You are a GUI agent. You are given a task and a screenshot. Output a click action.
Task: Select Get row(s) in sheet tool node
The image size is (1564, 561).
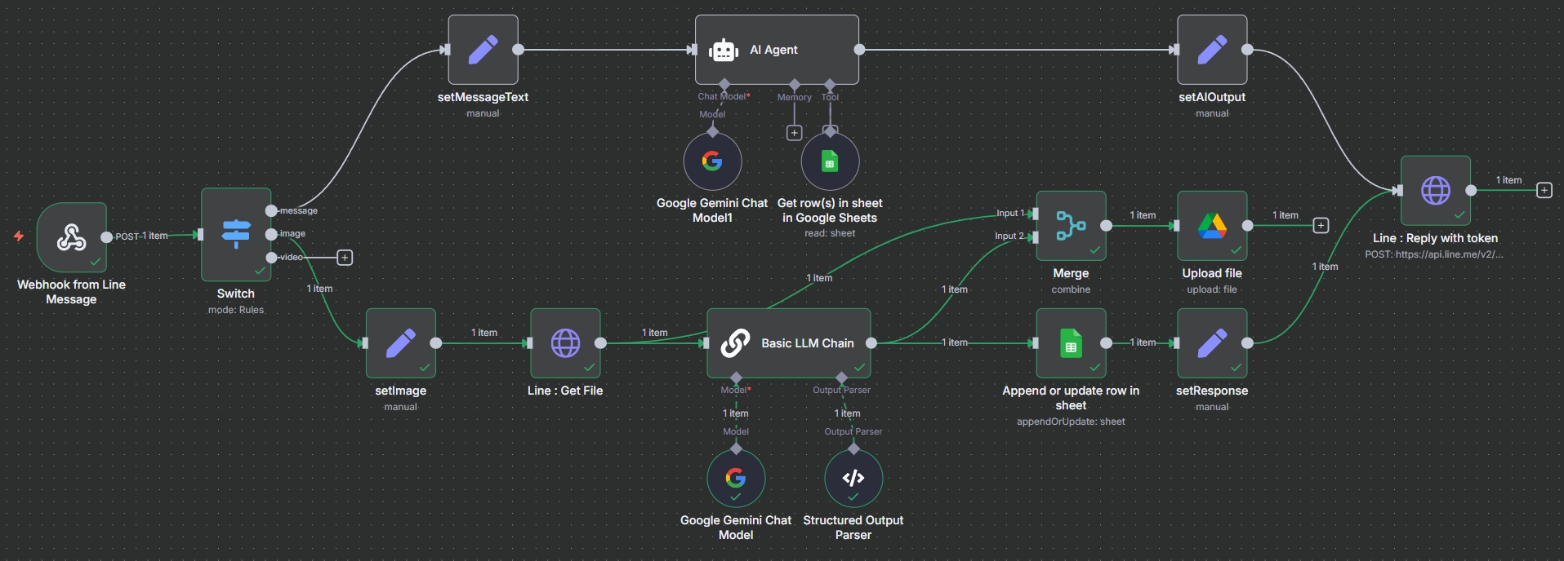[x=830, y=161]
